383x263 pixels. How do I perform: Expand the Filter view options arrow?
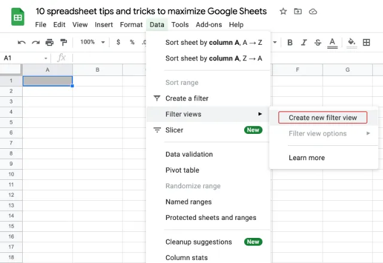368,133
